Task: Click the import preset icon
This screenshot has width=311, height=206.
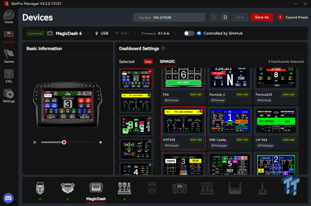Action: click(x=225, y=17)
